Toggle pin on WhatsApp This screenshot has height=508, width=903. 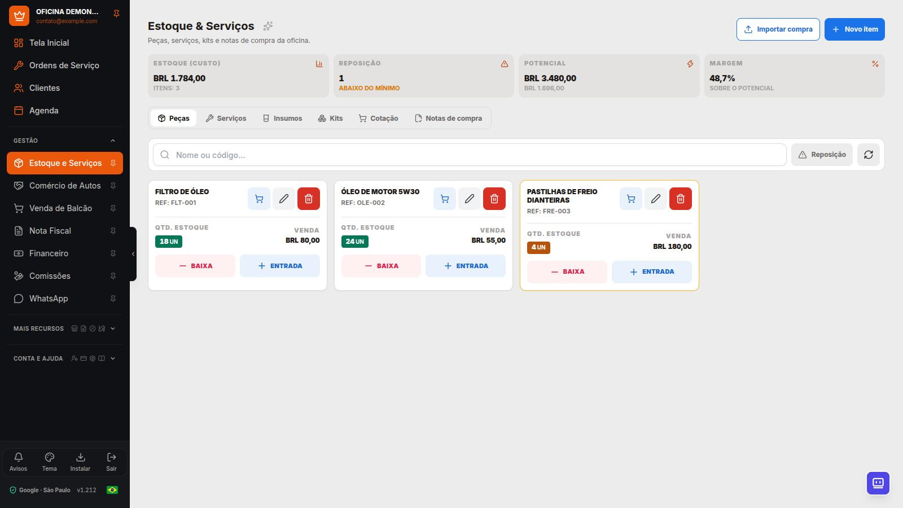tap(113, 299)
